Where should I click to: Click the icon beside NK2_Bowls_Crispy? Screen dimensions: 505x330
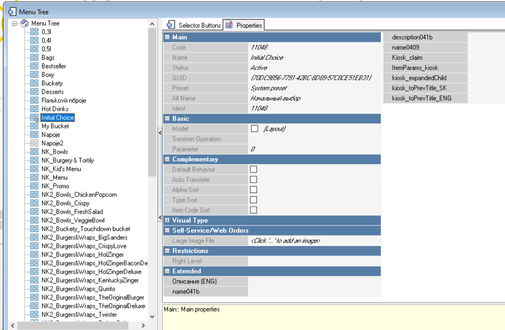pos(34,203)
